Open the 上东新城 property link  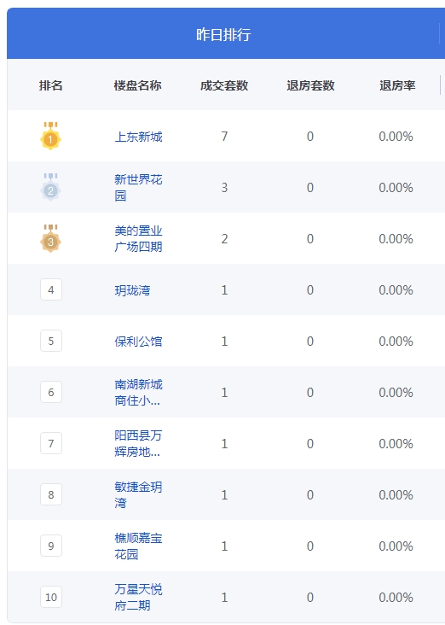click(138, 137)
